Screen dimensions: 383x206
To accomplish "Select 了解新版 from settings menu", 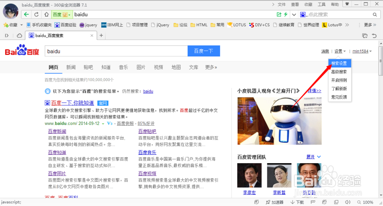I will point(339,88).
